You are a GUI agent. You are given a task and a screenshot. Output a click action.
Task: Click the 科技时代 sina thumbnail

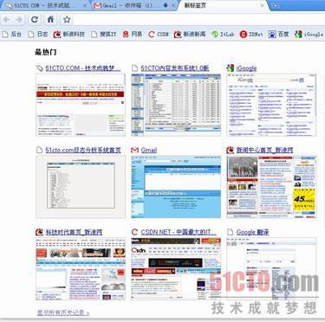(81, 268)
